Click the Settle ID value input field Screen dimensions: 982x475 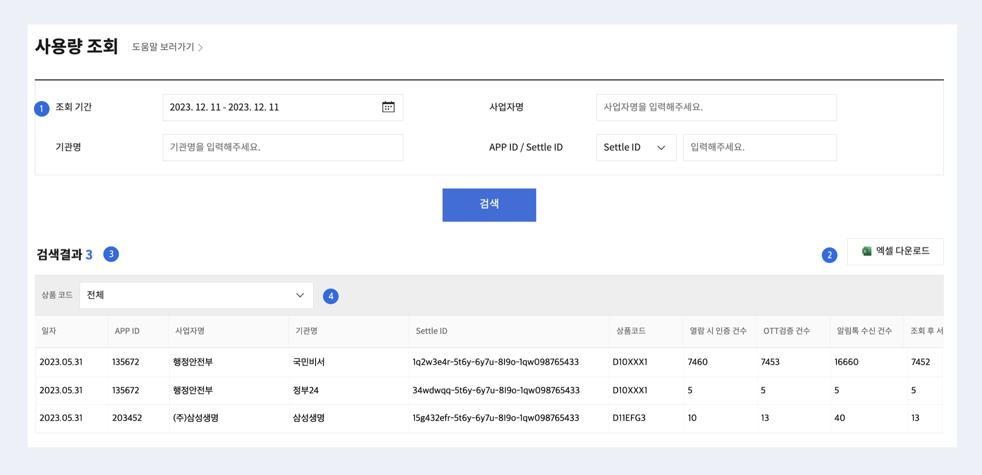[x=759, y=147]
